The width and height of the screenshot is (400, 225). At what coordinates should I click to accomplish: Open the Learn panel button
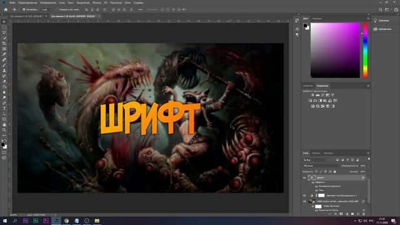point(382,21)
